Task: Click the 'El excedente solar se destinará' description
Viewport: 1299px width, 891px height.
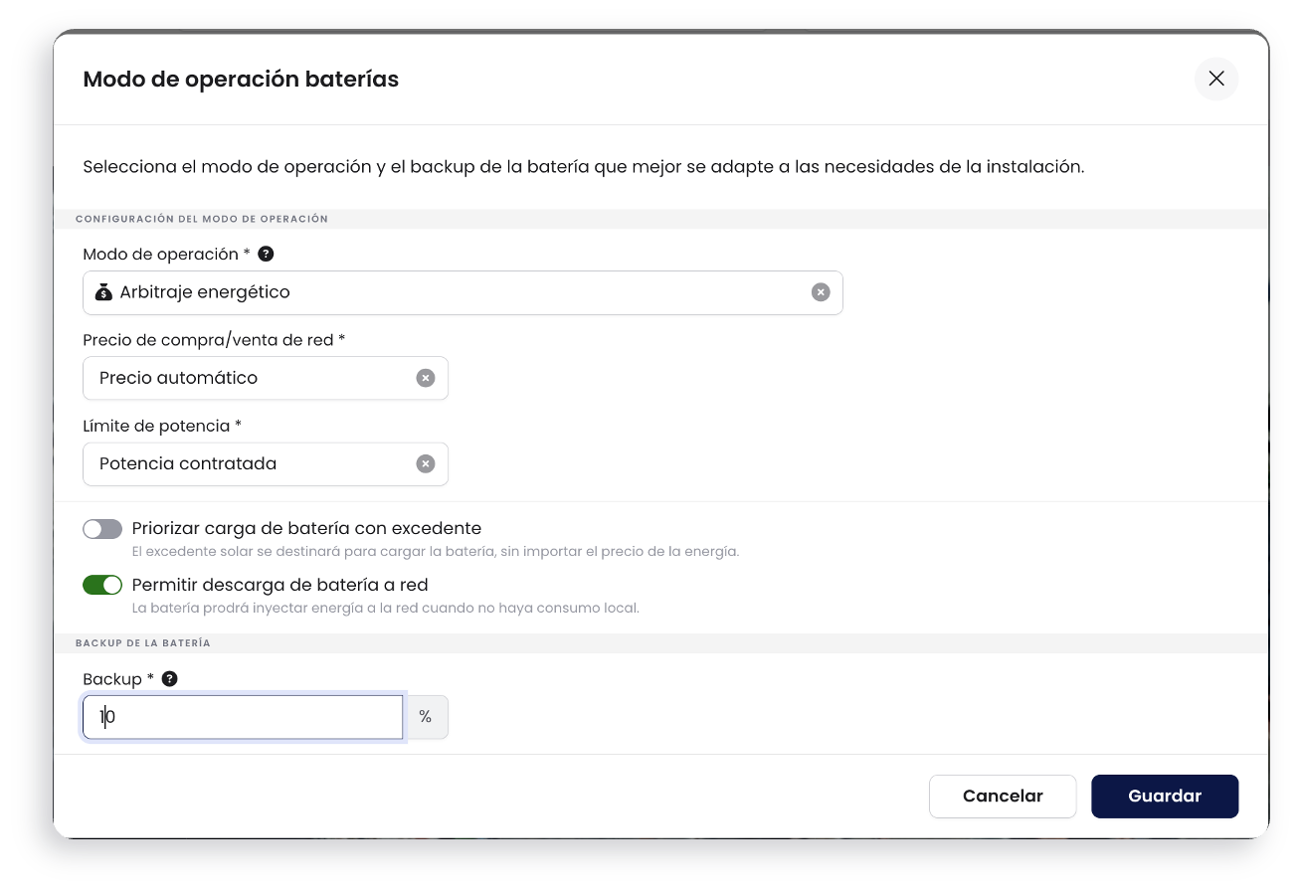Action: point(436,552)
